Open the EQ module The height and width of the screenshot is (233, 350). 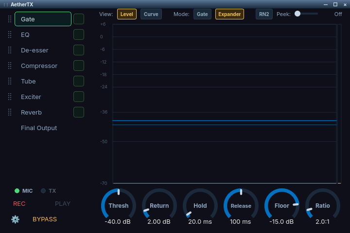[x=43, y=35]
